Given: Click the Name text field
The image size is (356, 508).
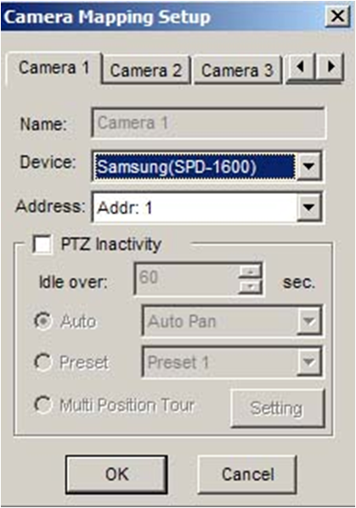Looking at the screenshot, I should tap(208, 123).
